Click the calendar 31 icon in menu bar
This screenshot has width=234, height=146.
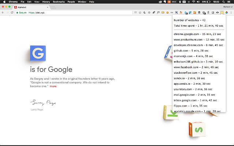pyautogui.click(x=184, y=2)
